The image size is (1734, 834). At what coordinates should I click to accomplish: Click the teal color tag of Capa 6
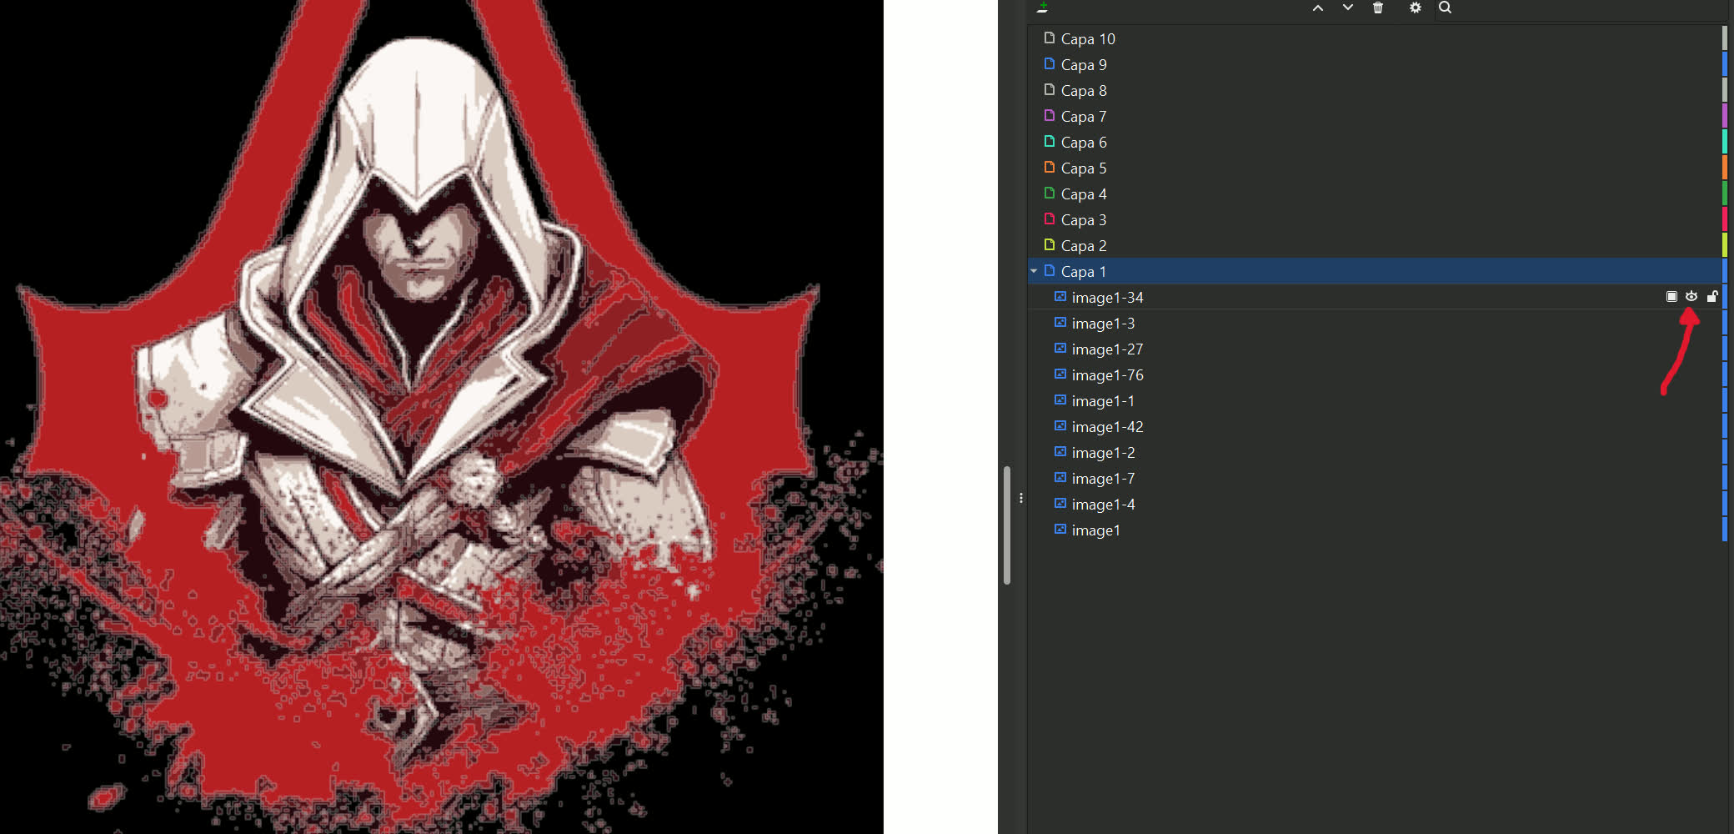tap(1725, 142)
